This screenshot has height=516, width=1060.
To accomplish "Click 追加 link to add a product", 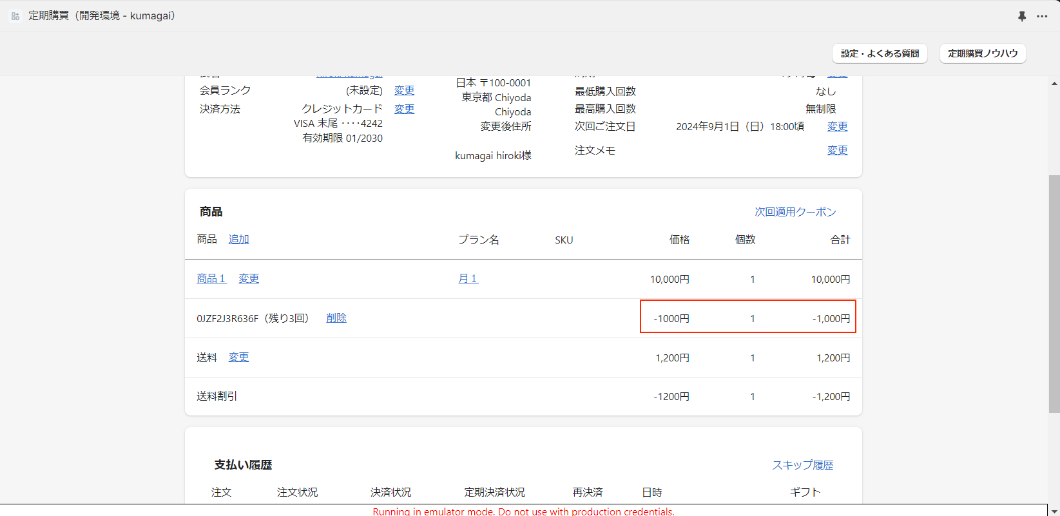I will [238, 239].
